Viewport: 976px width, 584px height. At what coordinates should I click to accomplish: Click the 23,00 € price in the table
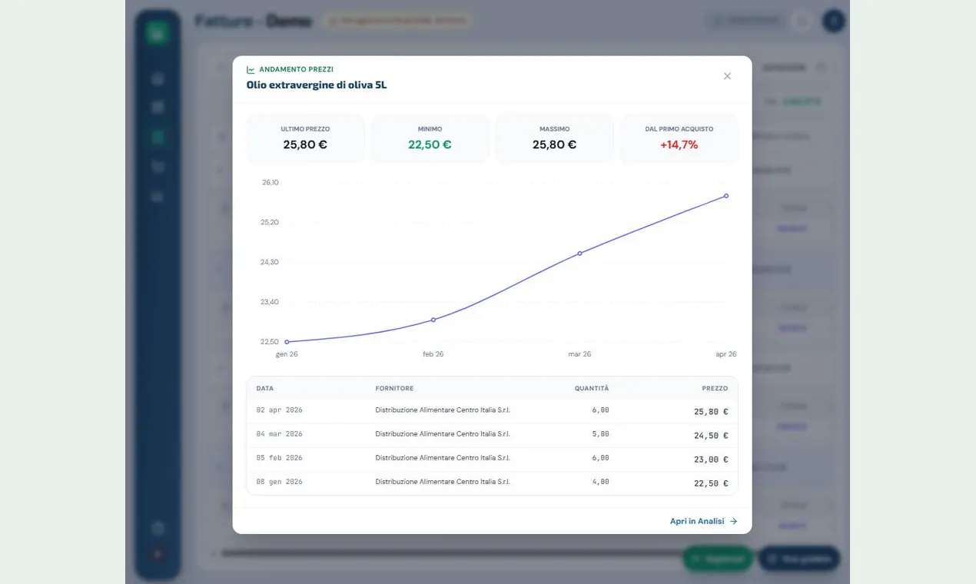pyautogui.click(x=711, y=460)
